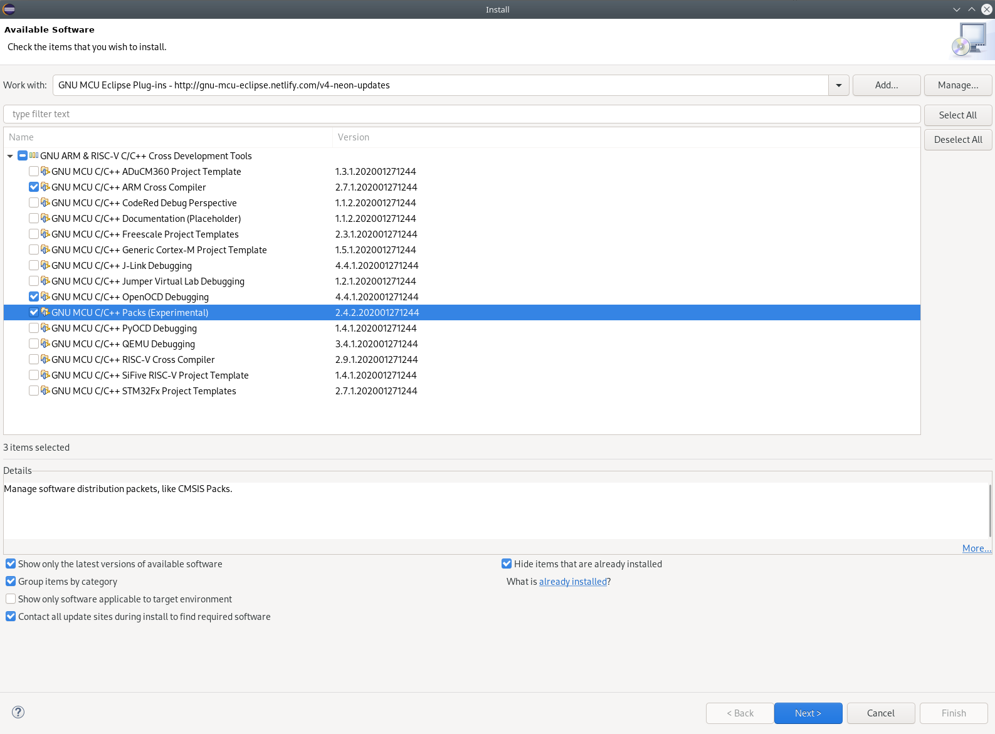Click the Freescale Project Templates feature icon
The width and height of the screenshot is (995, 734).
coord(45,234)
